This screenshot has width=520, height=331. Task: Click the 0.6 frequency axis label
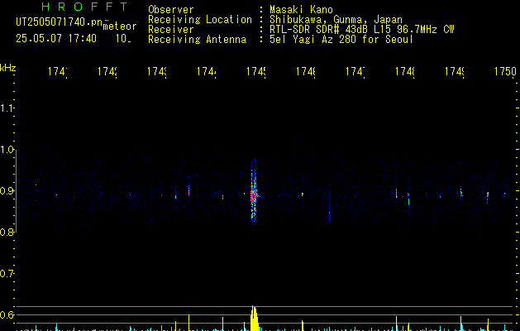pos(7,314)
